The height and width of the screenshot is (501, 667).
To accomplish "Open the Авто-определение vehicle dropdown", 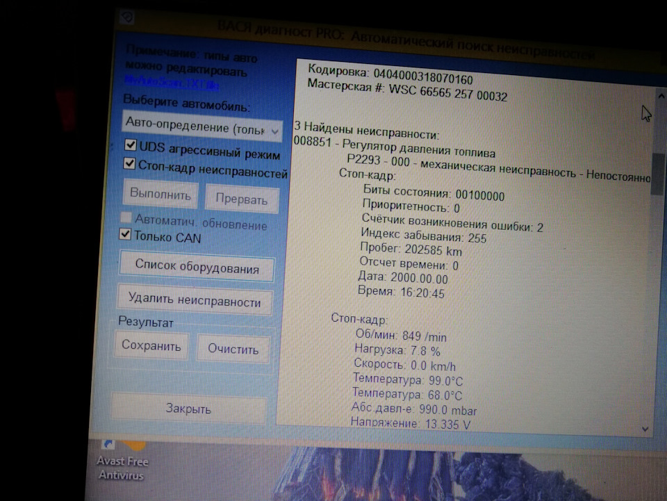I will point(202,126).
